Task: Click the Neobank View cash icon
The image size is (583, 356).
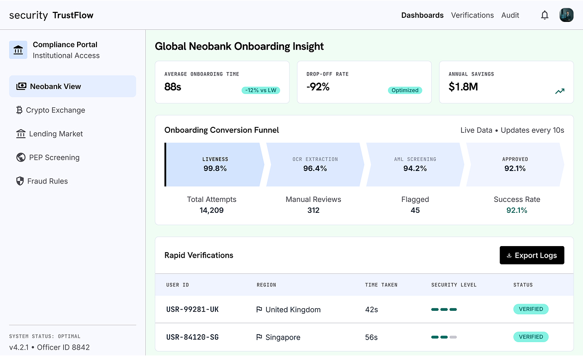Action: (21, 86)
